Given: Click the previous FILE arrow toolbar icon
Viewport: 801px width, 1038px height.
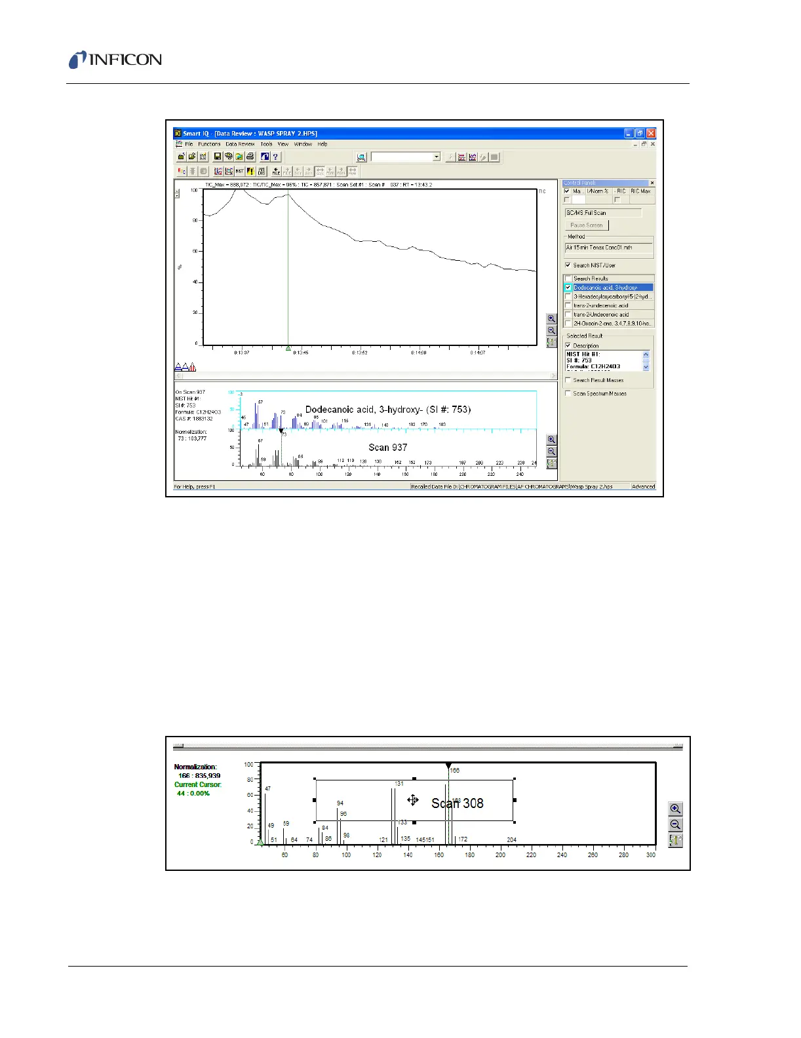Looking at the screenshot, I should (276, 171).
